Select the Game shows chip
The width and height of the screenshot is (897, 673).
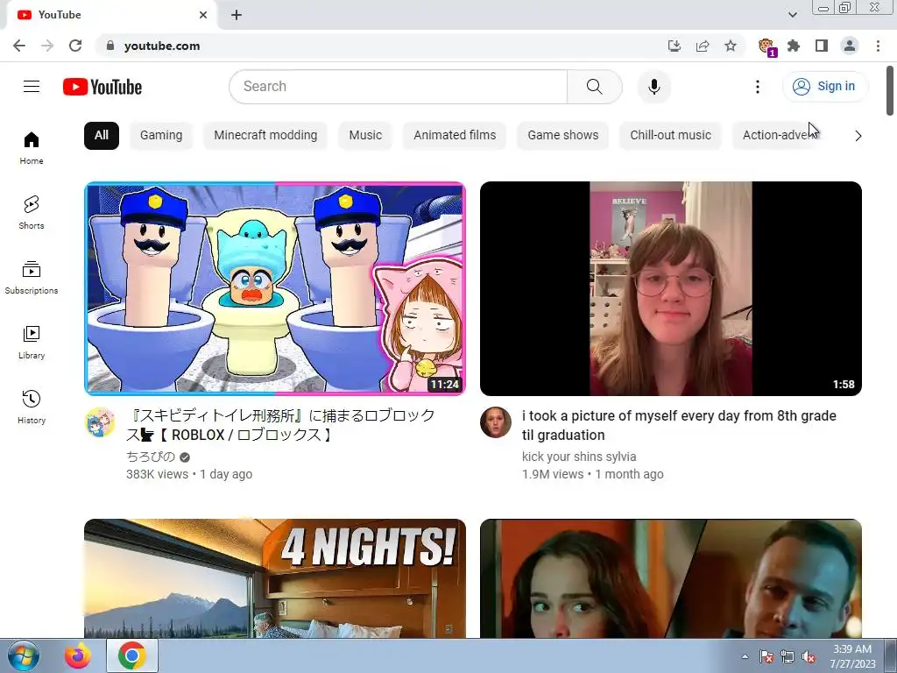pyautogui.click(x=563, y=136)
